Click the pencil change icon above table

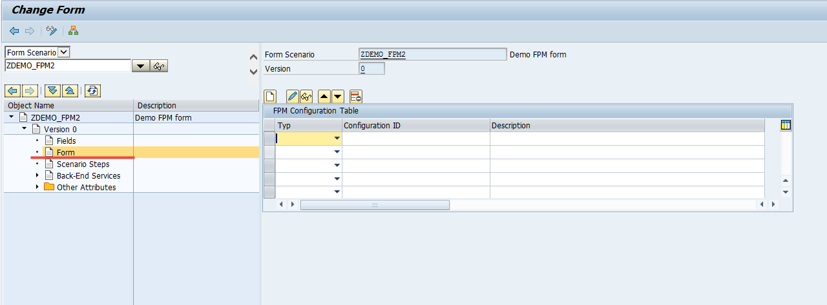tap(292, 97)
